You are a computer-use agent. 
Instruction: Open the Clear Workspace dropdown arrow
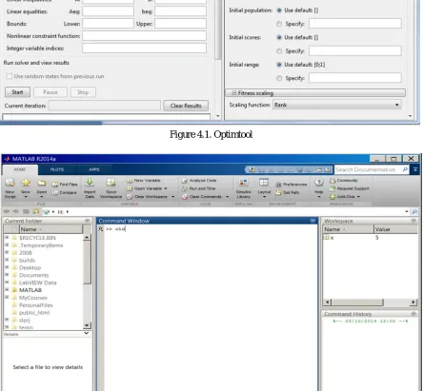pos(172,197)
